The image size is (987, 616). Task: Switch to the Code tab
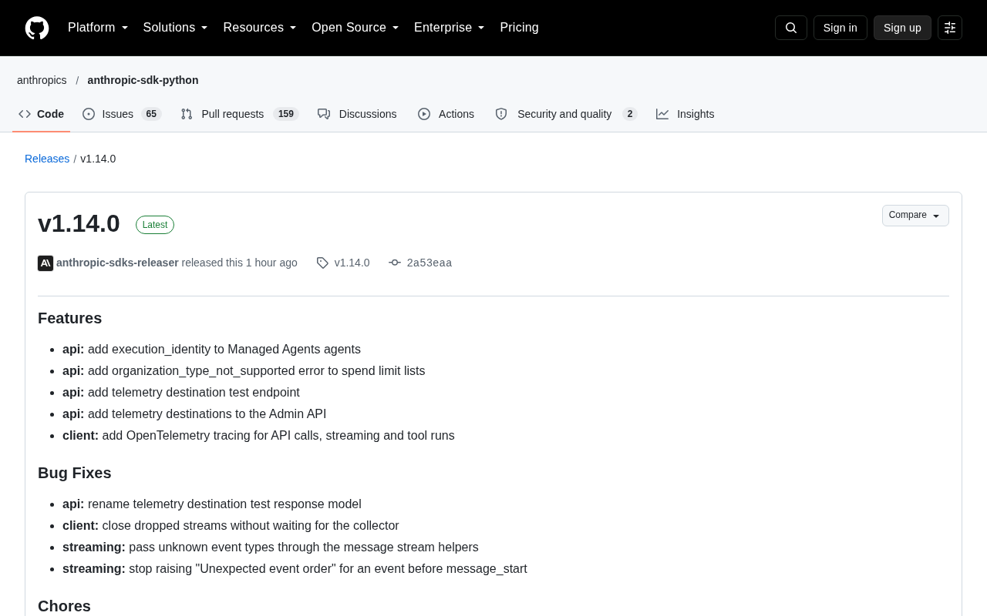click(42, 114)
